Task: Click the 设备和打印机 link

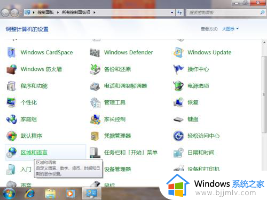Action: [x=203, y=169]
